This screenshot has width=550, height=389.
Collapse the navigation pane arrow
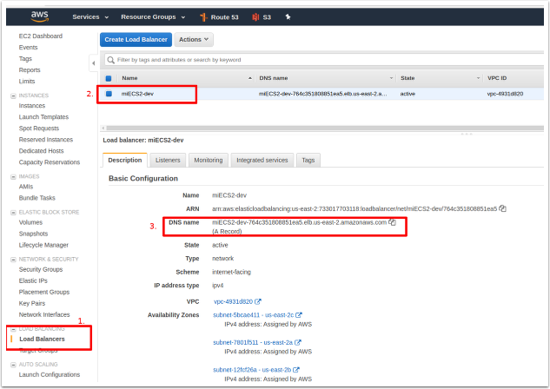point(93,63)
